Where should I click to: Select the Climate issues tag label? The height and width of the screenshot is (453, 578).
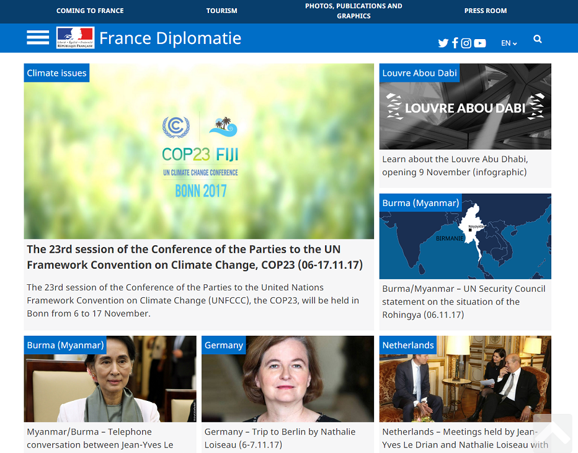[56, 73]
